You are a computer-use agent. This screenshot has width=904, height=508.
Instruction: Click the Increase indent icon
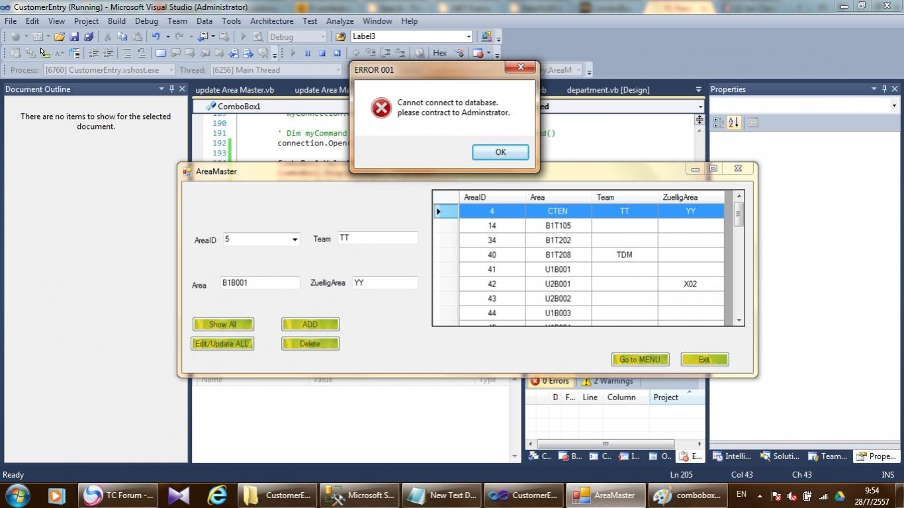pos(109,53)
